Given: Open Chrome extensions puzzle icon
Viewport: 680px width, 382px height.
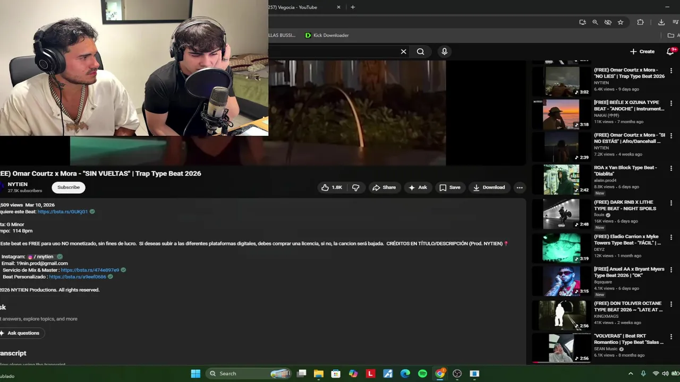Looking at the screenshot, I should (640, 22).
